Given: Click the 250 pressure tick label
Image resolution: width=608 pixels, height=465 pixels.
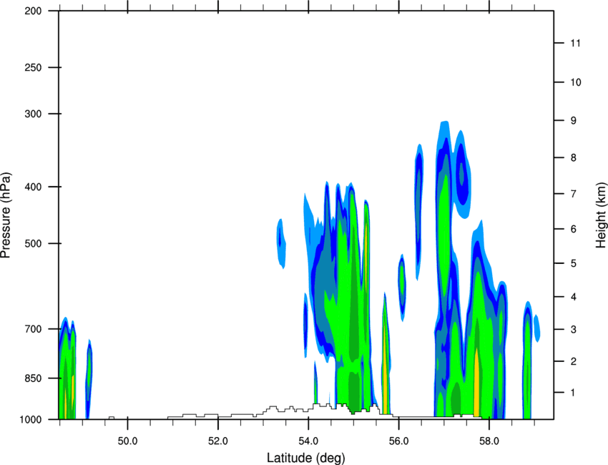Looking at the screenshot, I should pyautogui.click(x=33, y=67).
